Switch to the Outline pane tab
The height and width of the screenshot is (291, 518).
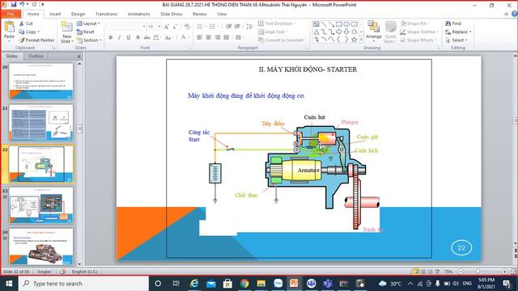click(x=36, y=56)
